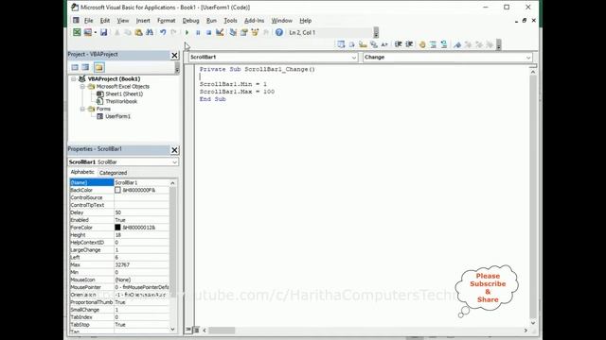Collapse the Microsoft Excel Objects folder
This screenshot has height=340, width=606.
coord(82,86)
